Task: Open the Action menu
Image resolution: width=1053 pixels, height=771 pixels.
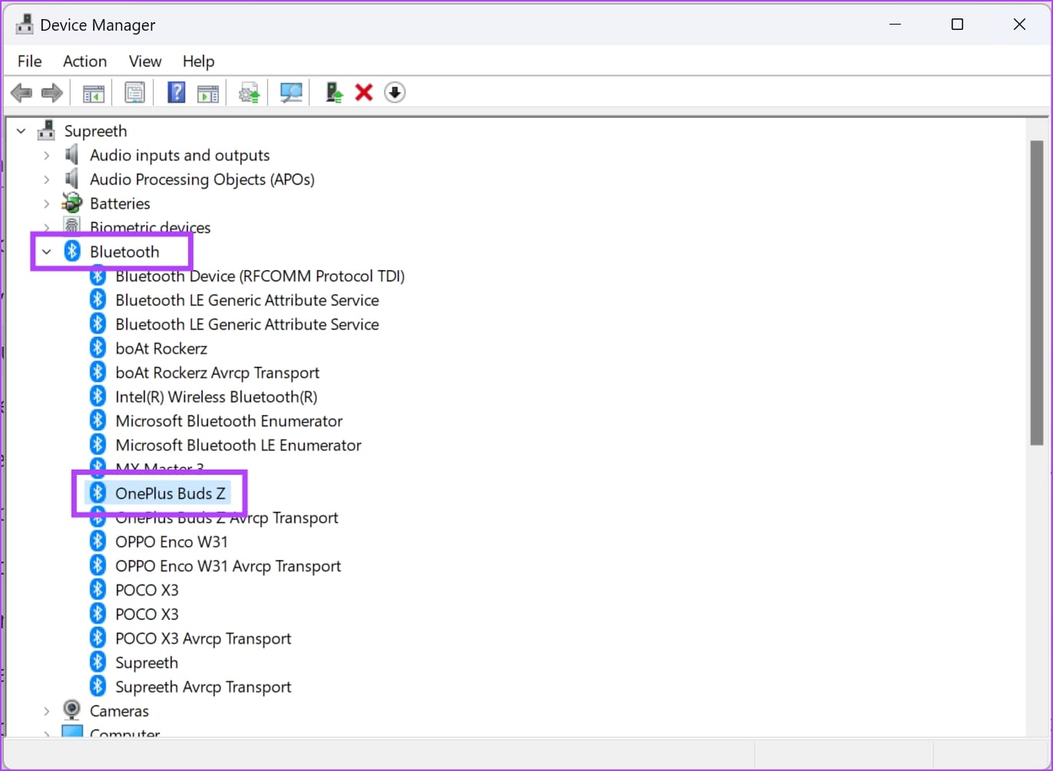Action: pyautogui.click(x=84, y=61)
